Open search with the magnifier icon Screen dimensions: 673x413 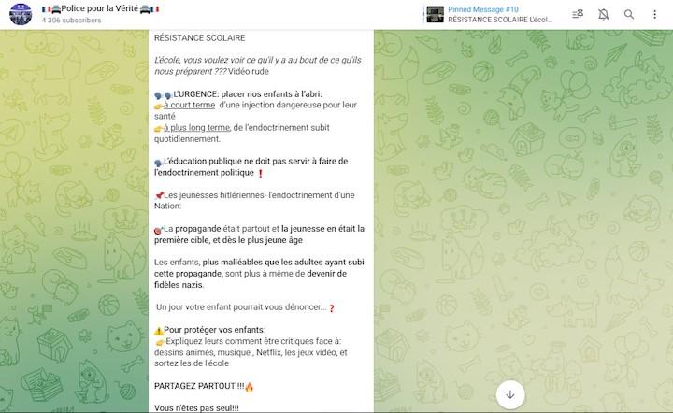(629, 14)
